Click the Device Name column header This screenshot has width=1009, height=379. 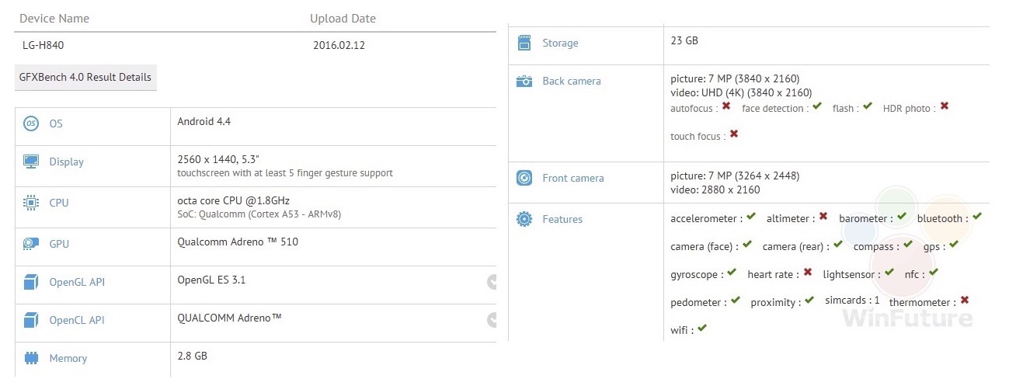click(54, 19)
